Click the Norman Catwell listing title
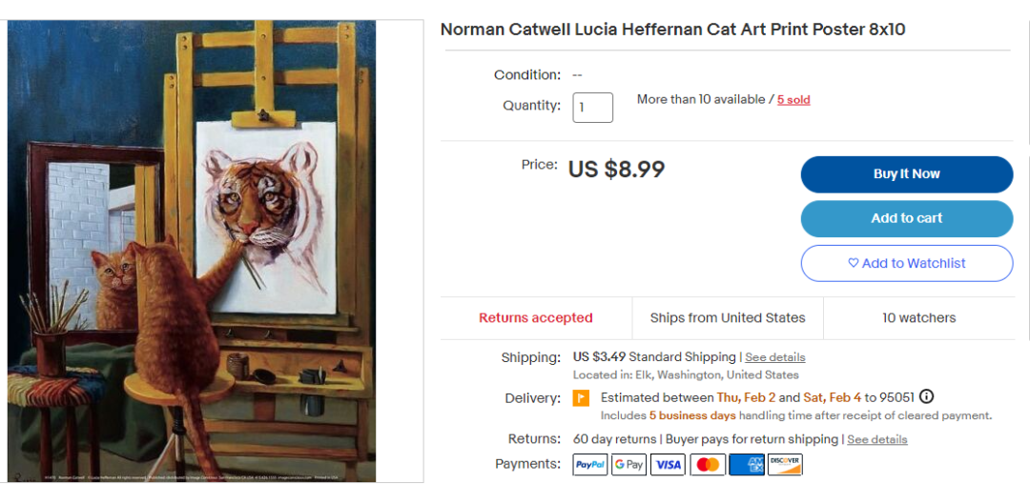This screenshot has width=1030, height=484. tap(672, 30)
